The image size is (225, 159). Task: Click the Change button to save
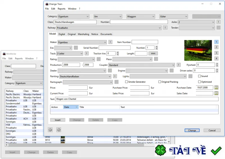click(192, 130)
